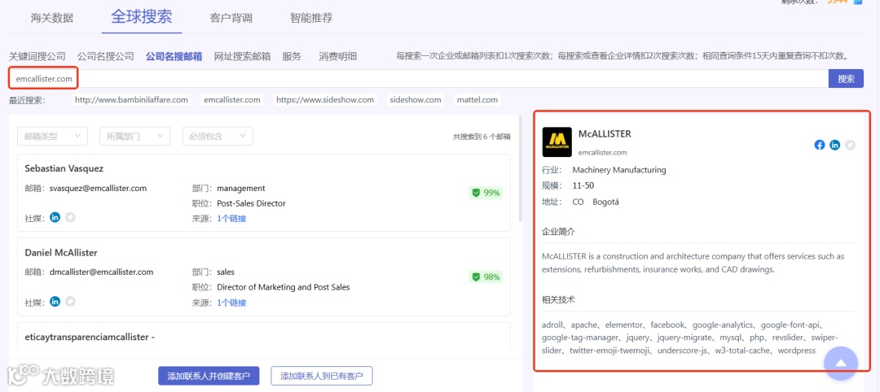Image resolution: width=880 pixels, height=392 pixels.
Task: Click the McALLISTER company logo
Action: 557,142
